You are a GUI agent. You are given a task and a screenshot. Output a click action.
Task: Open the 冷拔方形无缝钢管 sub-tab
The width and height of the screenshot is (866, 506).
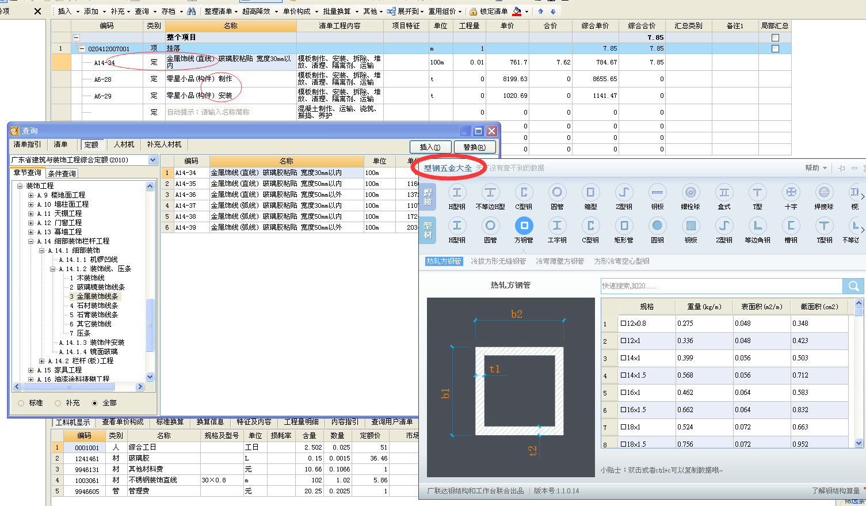(x=498, y=261)
